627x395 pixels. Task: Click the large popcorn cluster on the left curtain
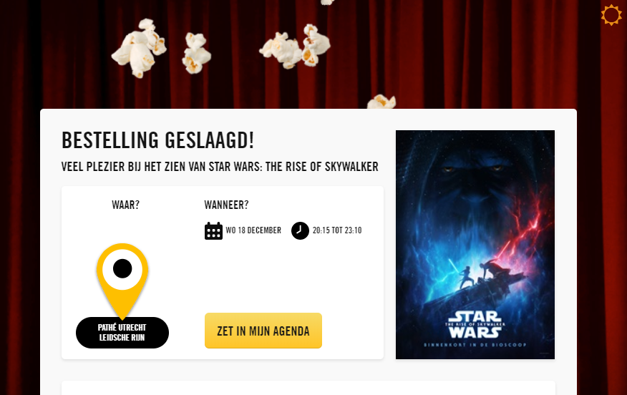[139, 48]
